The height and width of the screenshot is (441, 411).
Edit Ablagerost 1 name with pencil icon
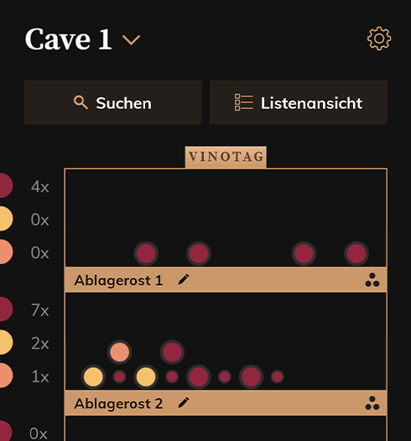(184, 280)
